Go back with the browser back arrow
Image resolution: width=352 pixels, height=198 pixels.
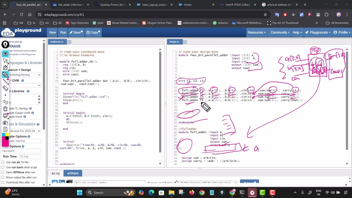click(x=5, y=15)
